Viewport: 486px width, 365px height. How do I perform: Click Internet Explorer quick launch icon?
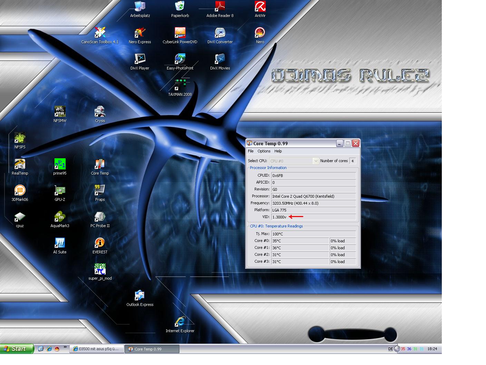point(49,349)
